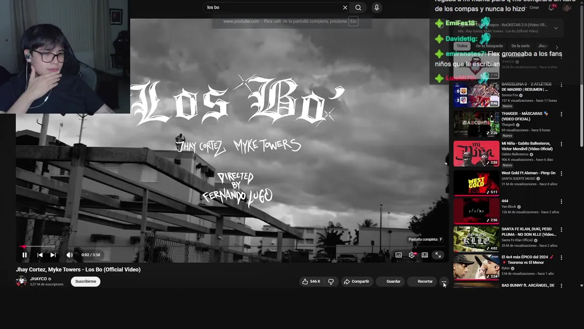
Task: Open El 4x4 más ÉPICO thumbnail
Action: point(476,267)
